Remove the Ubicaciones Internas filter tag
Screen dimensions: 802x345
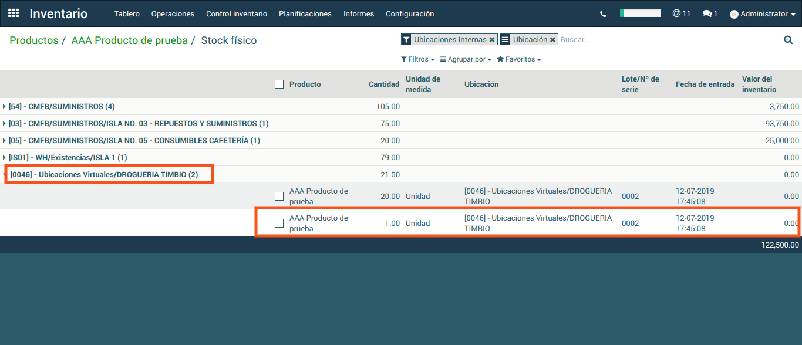(492, 40)
